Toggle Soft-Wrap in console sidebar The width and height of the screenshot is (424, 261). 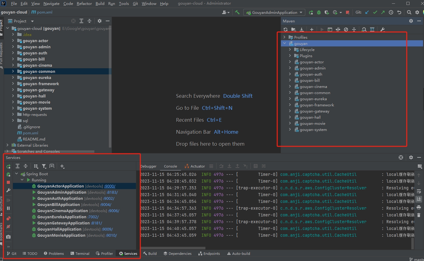tap(419, 191)
